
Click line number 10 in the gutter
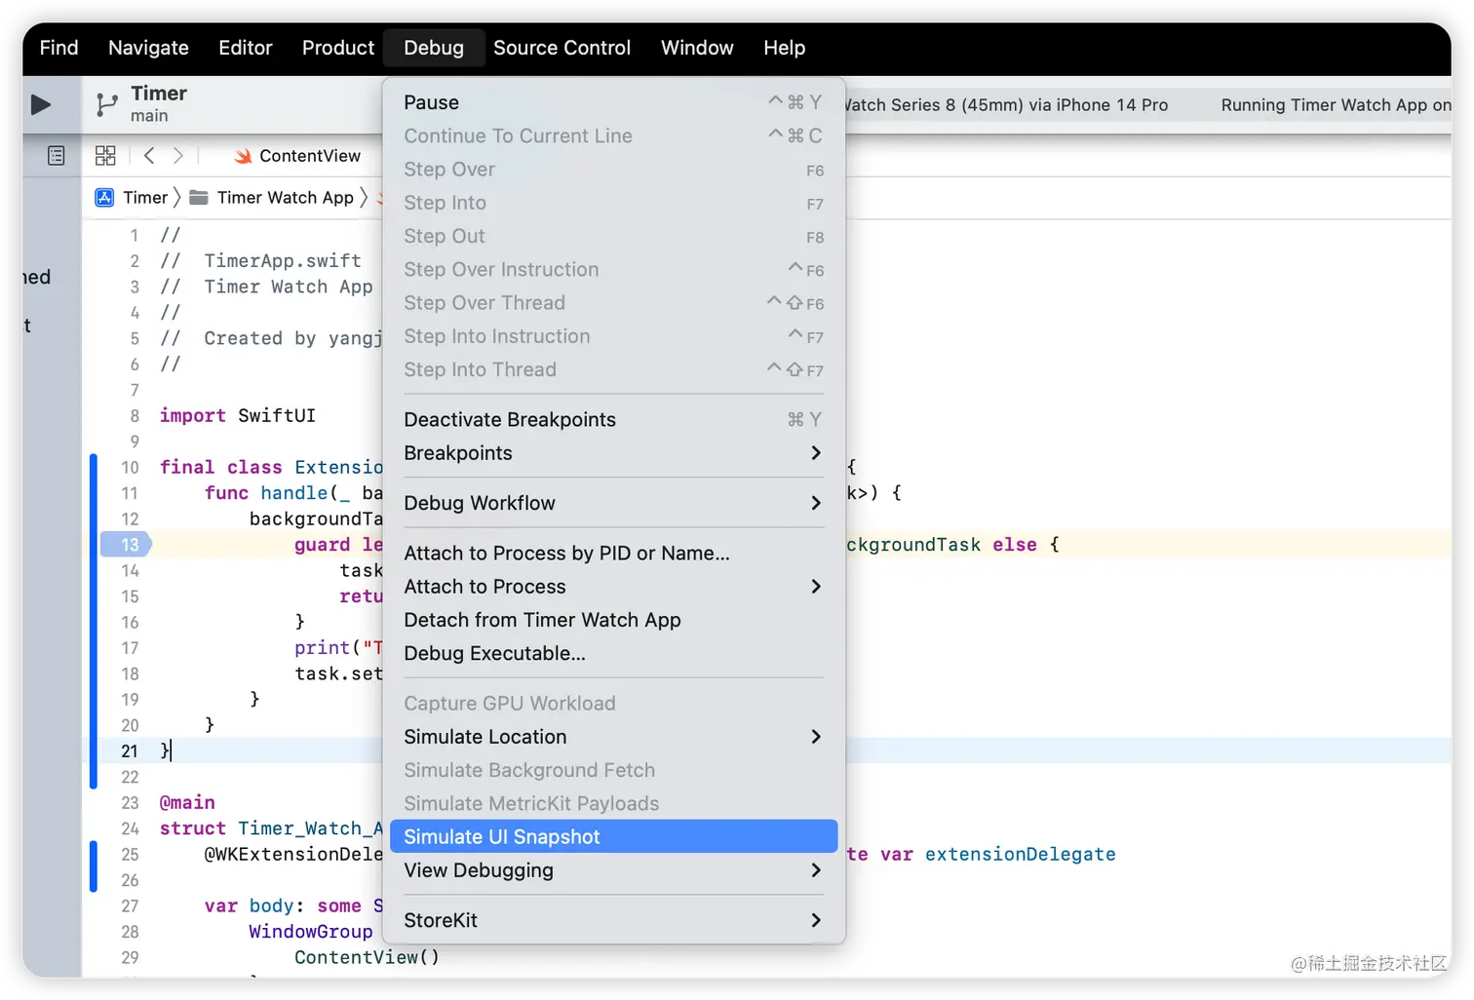tap(130, 468)
